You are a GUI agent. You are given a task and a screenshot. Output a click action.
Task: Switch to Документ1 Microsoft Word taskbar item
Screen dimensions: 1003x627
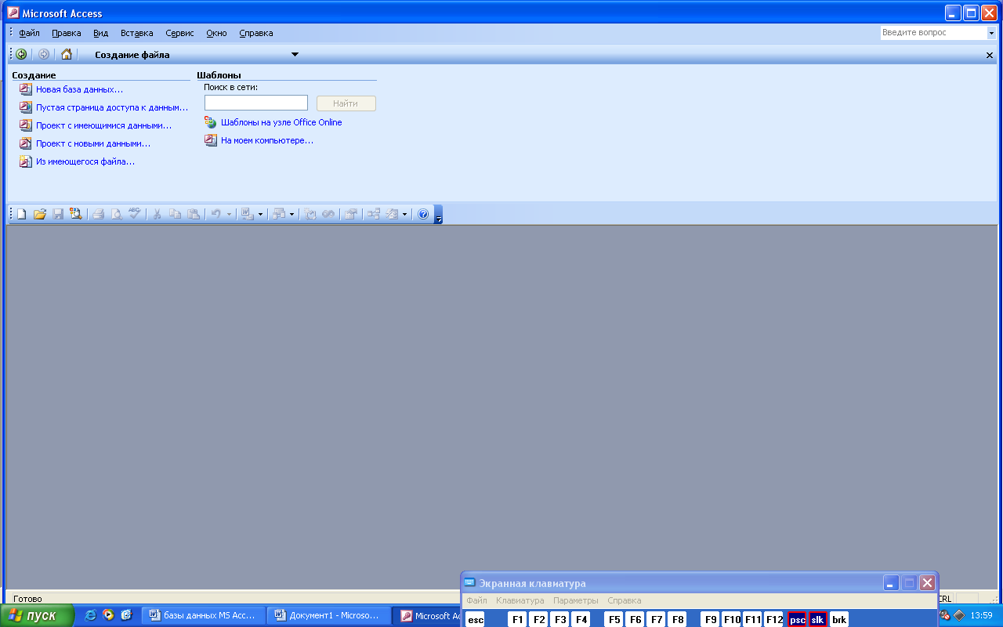tap(328, 615)
